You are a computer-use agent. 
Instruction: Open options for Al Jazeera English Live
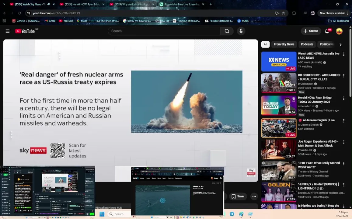tap(344, 120)
